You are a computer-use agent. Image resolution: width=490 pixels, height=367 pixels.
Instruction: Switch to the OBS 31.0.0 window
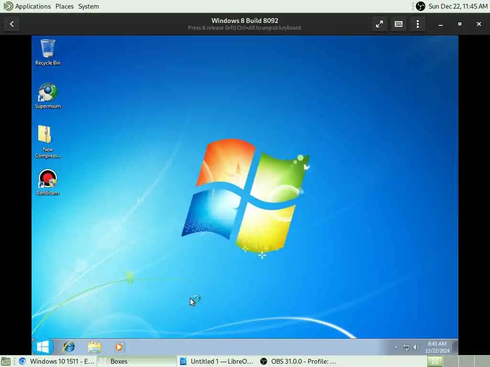coord(298,361)
